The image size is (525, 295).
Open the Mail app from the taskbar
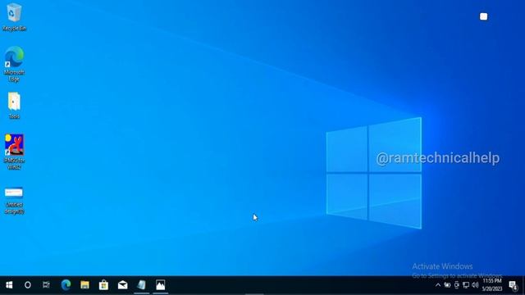coord(122,285)
